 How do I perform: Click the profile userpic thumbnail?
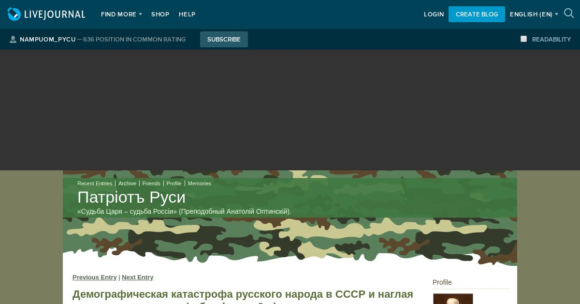453,299
